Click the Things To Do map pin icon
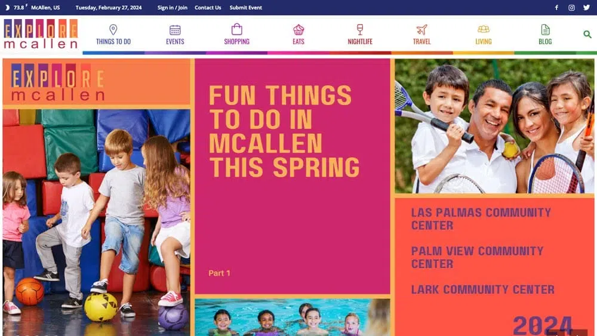Viewport: 597px width, 336px height. pos(113,30)
